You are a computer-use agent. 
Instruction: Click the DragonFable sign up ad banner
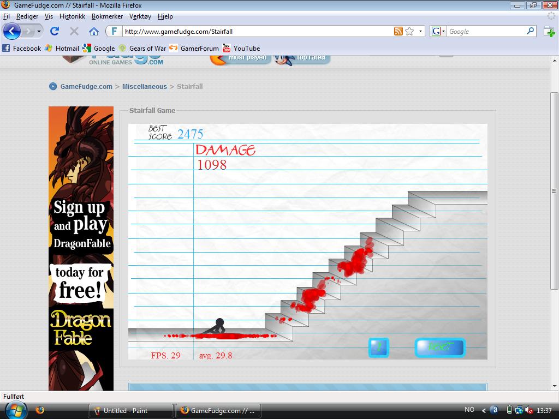pos(81,248)
